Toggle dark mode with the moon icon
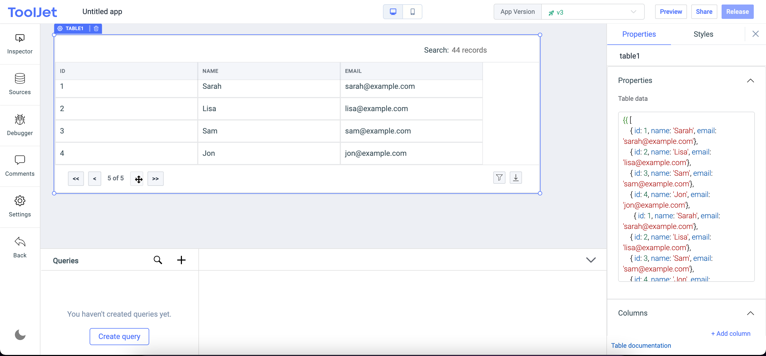This screenshot has width=766, height=356. pyautogui.click(x=20, y=335)
